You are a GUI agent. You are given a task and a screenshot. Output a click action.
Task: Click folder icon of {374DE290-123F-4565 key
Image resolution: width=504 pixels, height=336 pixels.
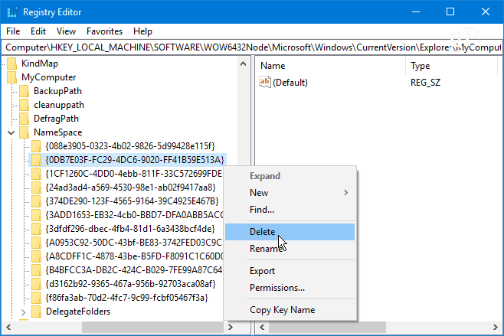[36, 201]
